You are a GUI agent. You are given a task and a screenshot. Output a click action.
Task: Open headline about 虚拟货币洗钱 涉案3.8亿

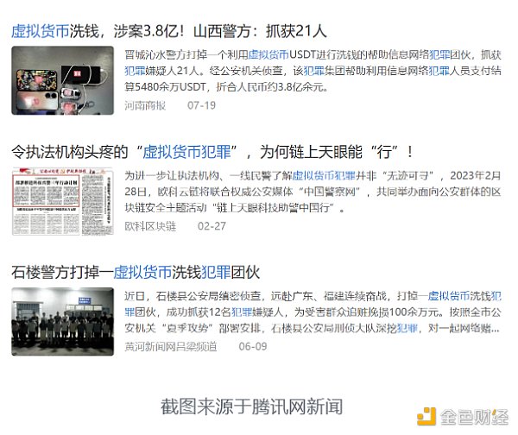click(x=169, y=31)
